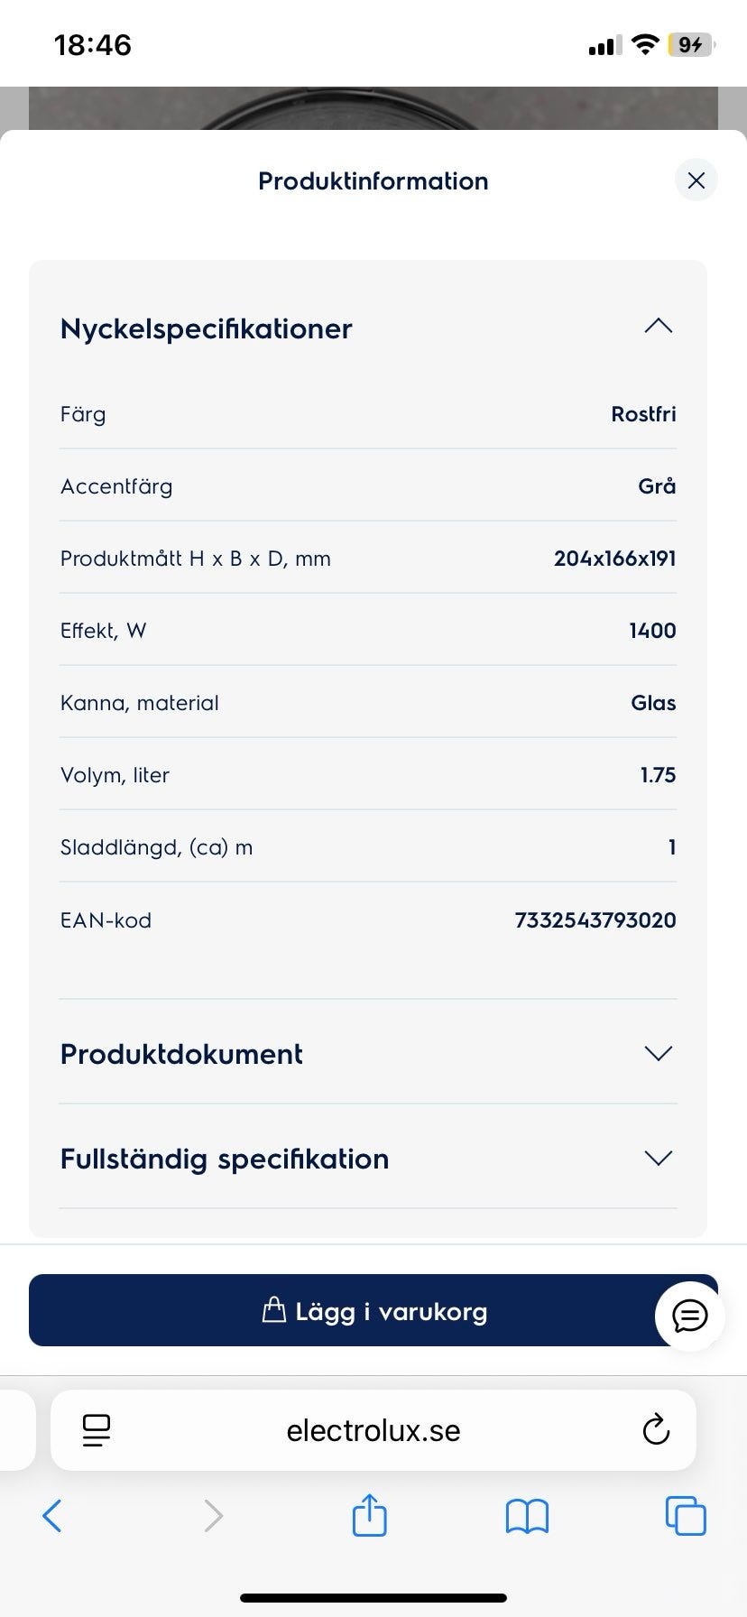Tap the shopping bag icon
747x1617 pixels.
tap(273, 1309)
